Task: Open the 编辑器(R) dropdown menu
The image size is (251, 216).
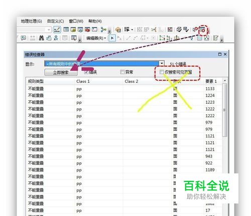Action: [96, 38]
